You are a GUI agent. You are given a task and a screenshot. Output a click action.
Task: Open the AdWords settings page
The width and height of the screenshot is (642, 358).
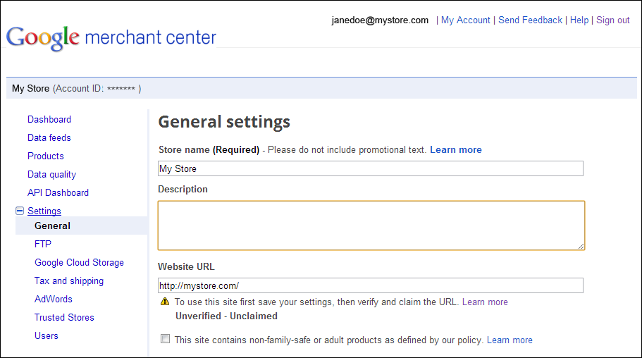click(54, 299)
